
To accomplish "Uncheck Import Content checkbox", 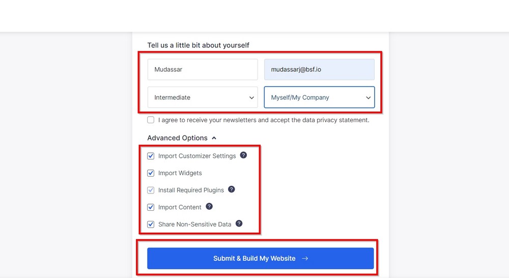I will [151, 207].
